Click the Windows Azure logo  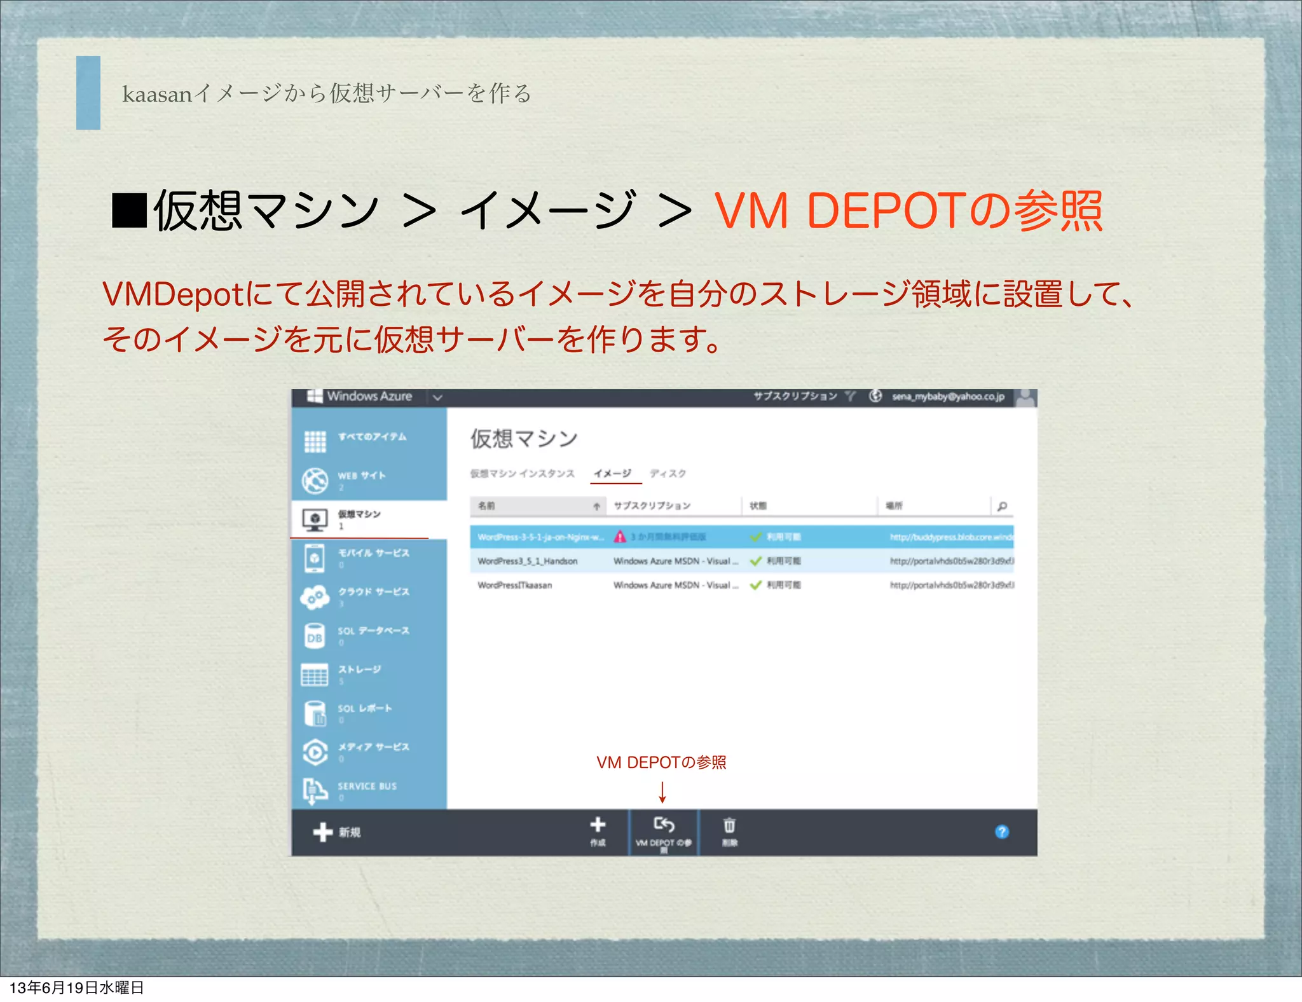(360, 396)
